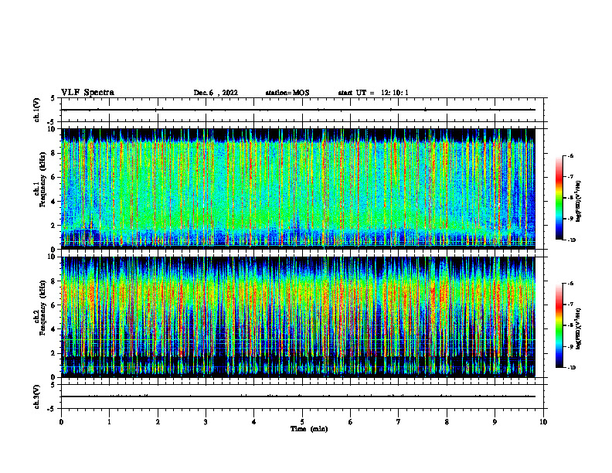Click the ch.1(V) upper tick label "5"
The width and height of the screenshot is (612, 473).
click(53, 98)
